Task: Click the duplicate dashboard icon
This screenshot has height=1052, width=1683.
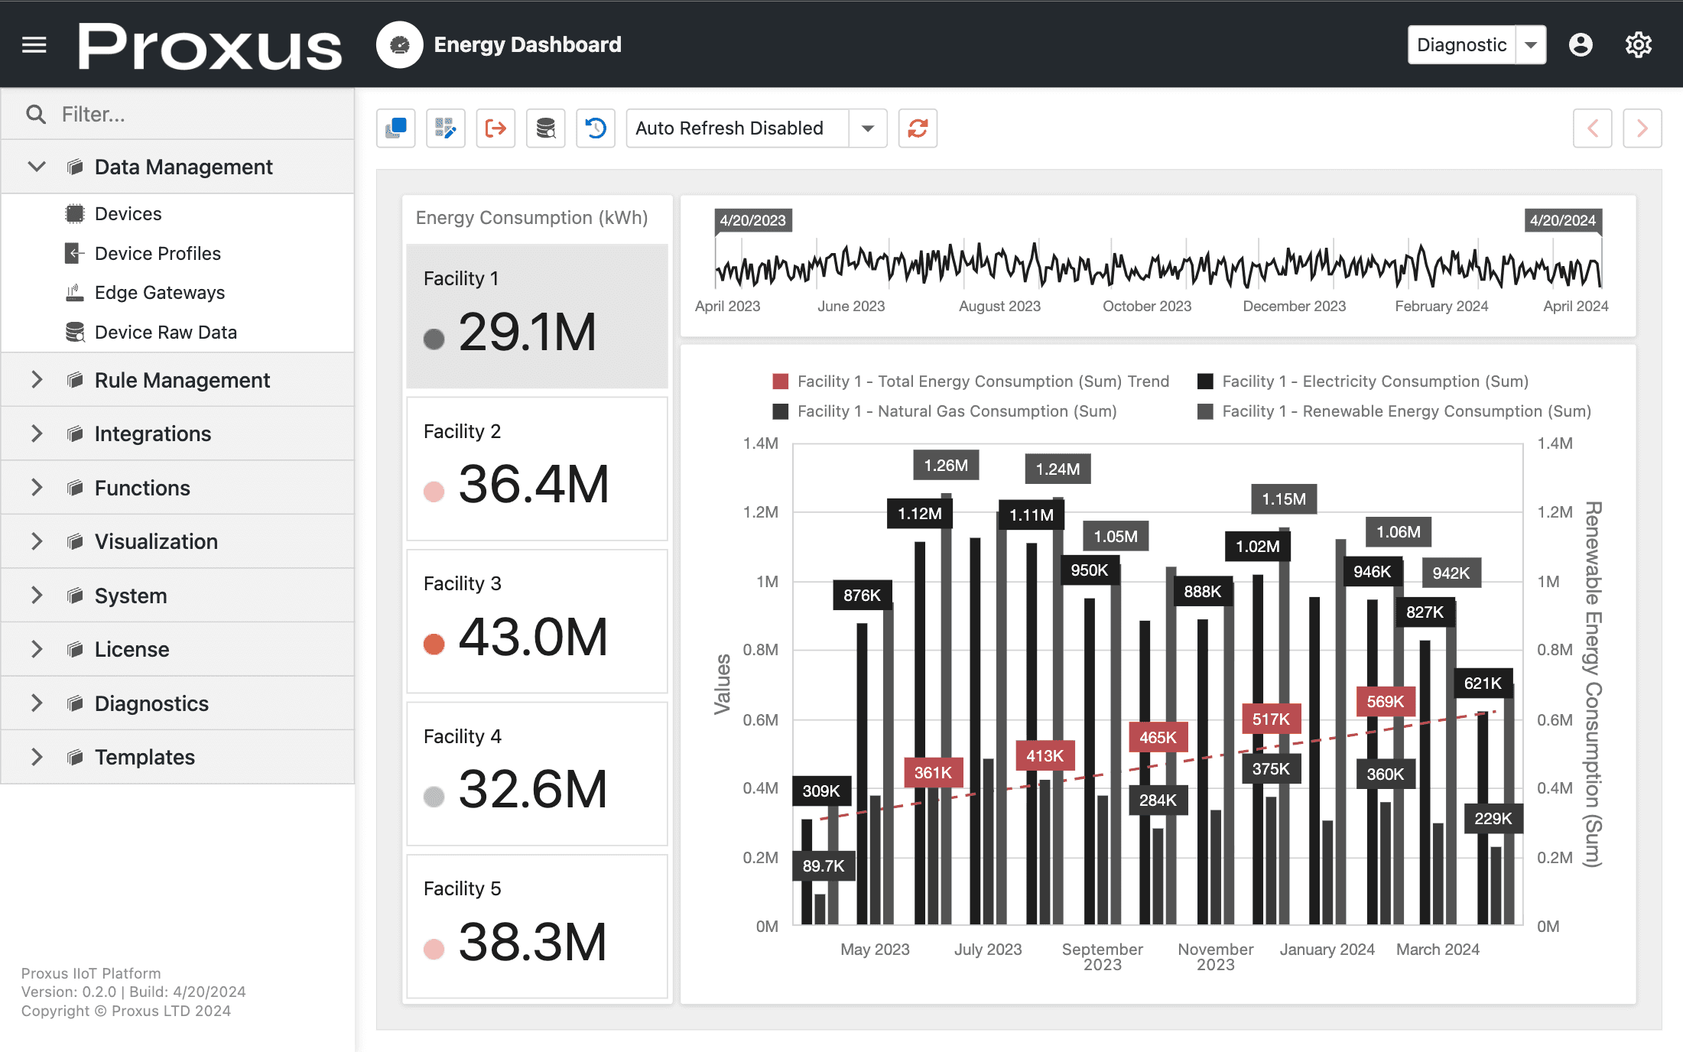Action: click(x=395, y=128)
